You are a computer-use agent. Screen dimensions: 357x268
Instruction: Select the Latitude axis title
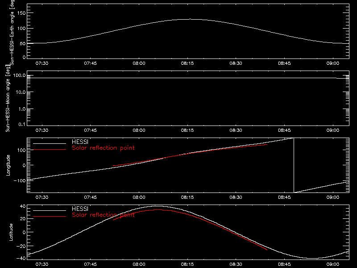point(11,232)
